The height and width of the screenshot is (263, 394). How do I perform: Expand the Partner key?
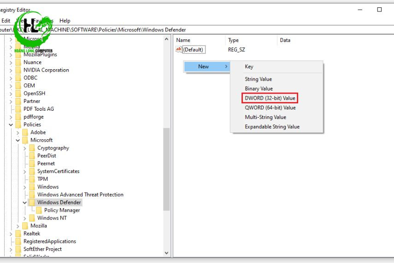pyautogui.click(x=11, y=102)
